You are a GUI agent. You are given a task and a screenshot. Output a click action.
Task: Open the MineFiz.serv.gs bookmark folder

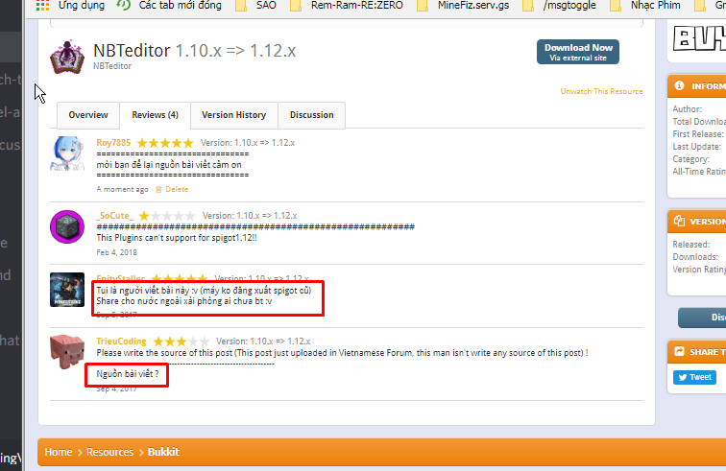click(x=463, y=5)
